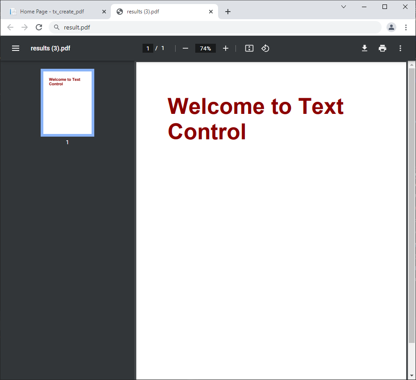Viewport: 416px width, 380px height.
Task: Go forward in browser history
Action: 25,27
